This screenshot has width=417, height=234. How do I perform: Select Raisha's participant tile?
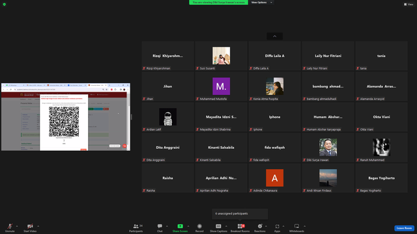click(x=168, y=177)
